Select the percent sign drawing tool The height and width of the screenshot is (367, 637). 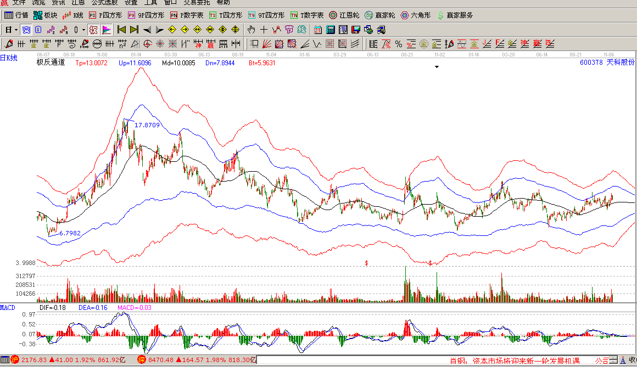[x=399, y=44]
